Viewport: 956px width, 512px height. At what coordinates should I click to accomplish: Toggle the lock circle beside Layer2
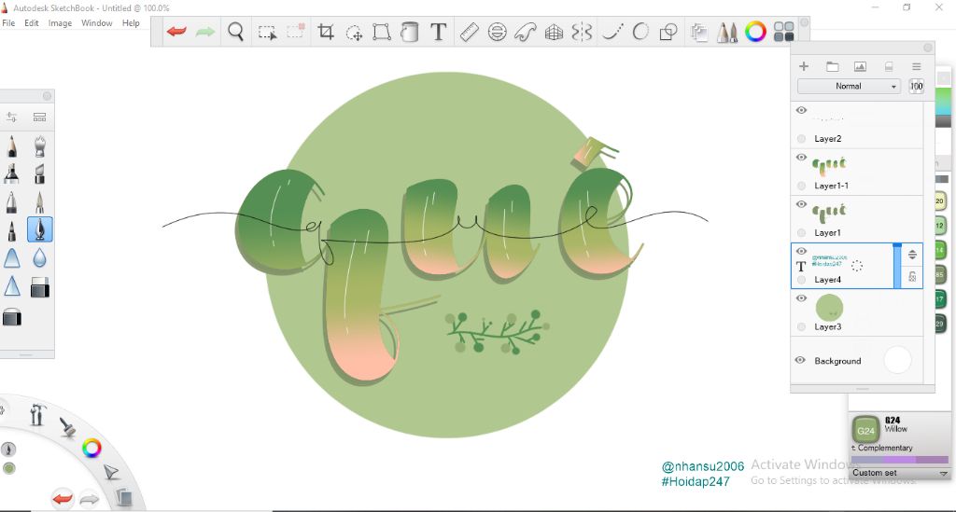click(802, 139)
